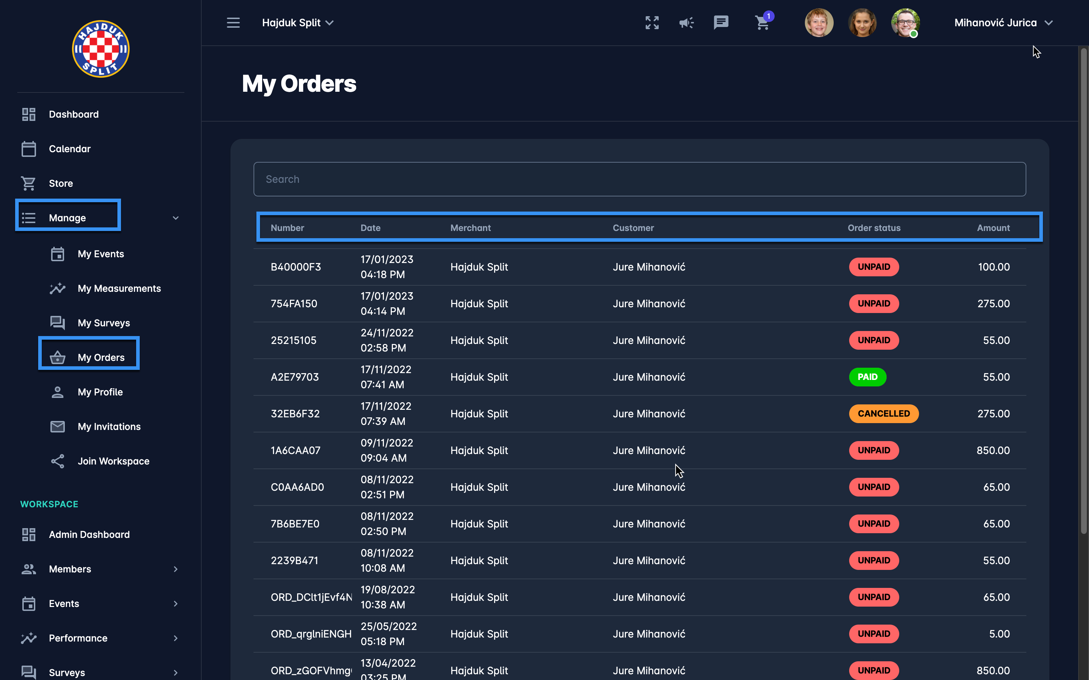Enter fullscreen mode icon

(x=652, y=22)
